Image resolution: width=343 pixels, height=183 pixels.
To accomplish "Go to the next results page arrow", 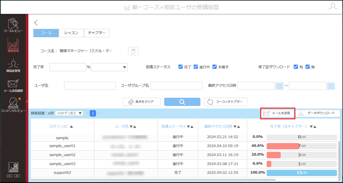I will 98,113.
